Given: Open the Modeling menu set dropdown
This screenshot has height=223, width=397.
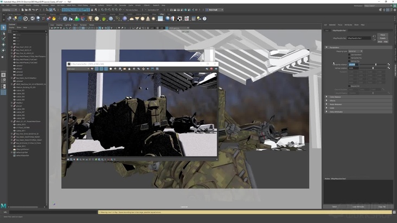Looking at the screenshot, I should pos(10,10).
